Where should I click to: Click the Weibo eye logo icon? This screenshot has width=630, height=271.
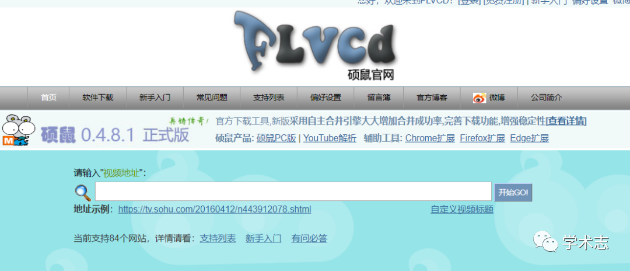coord(480,98)
